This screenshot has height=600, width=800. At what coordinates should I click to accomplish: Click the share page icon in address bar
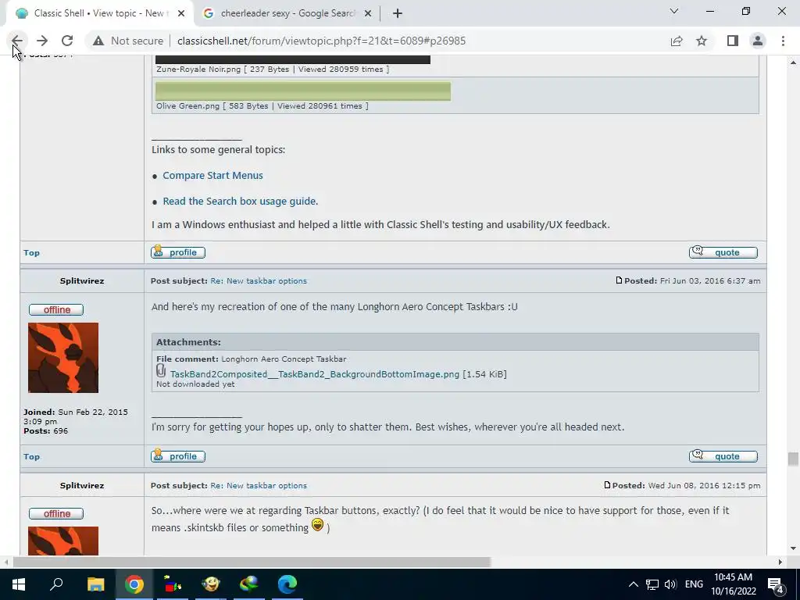point(677,41)
